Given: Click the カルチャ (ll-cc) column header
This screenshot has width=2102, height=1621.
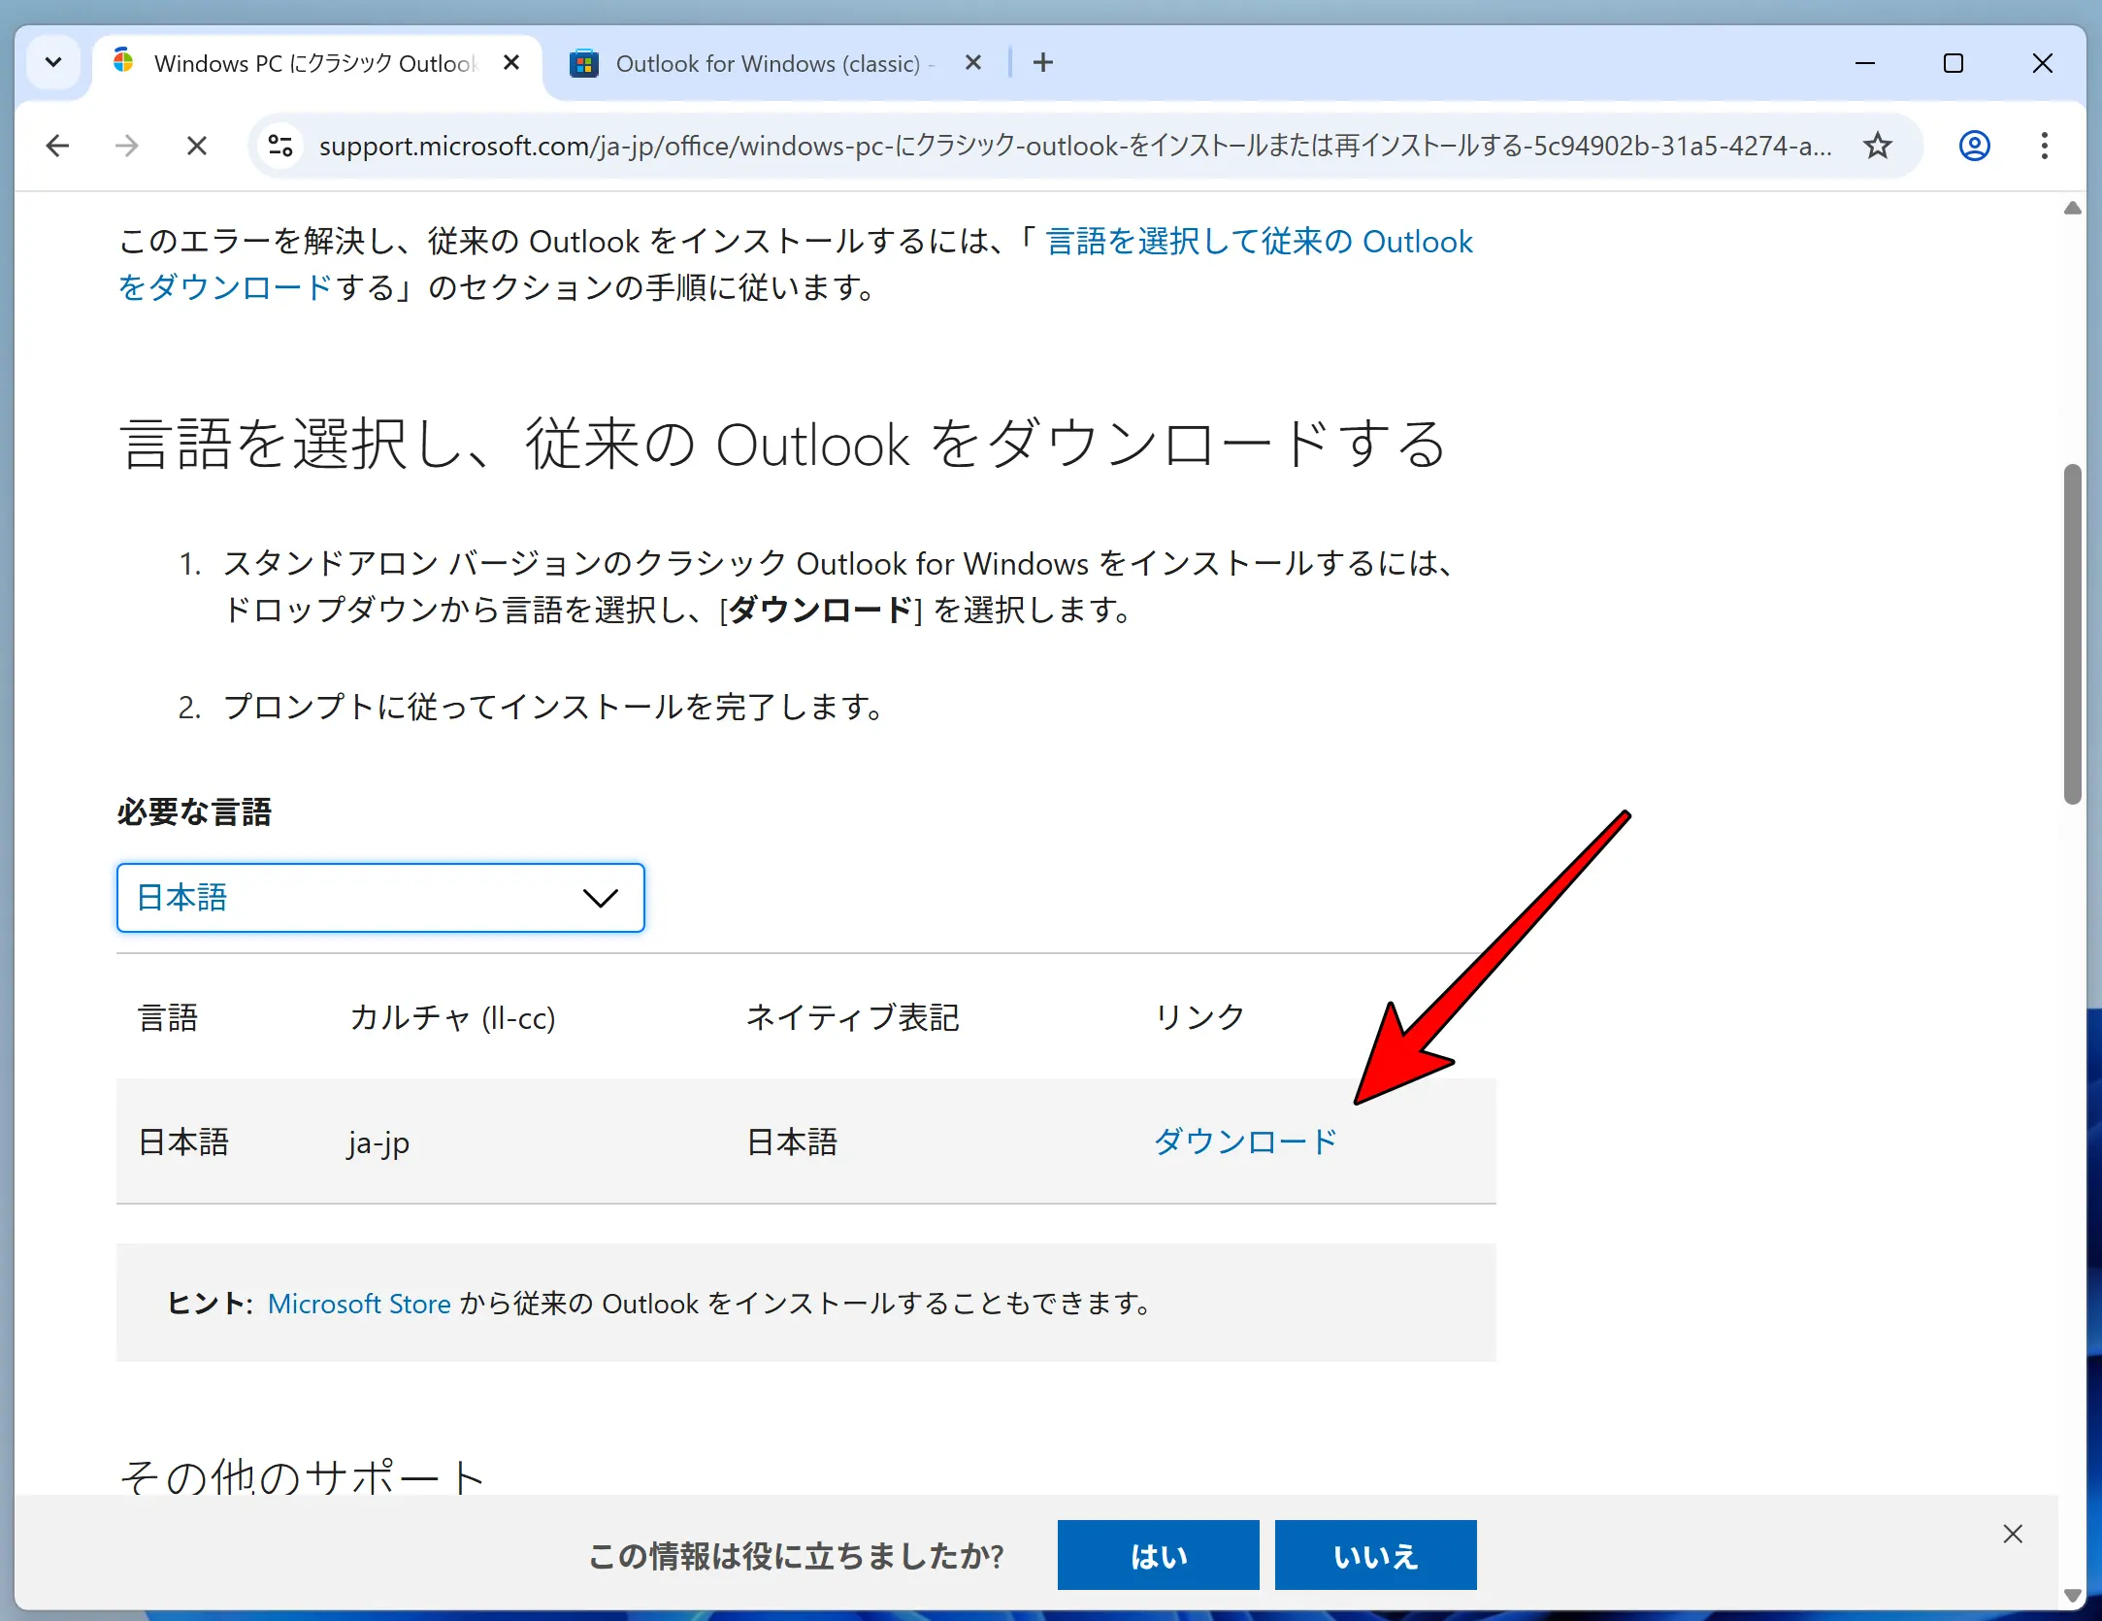Looking at the screenshot, I should click(452, 1017).
